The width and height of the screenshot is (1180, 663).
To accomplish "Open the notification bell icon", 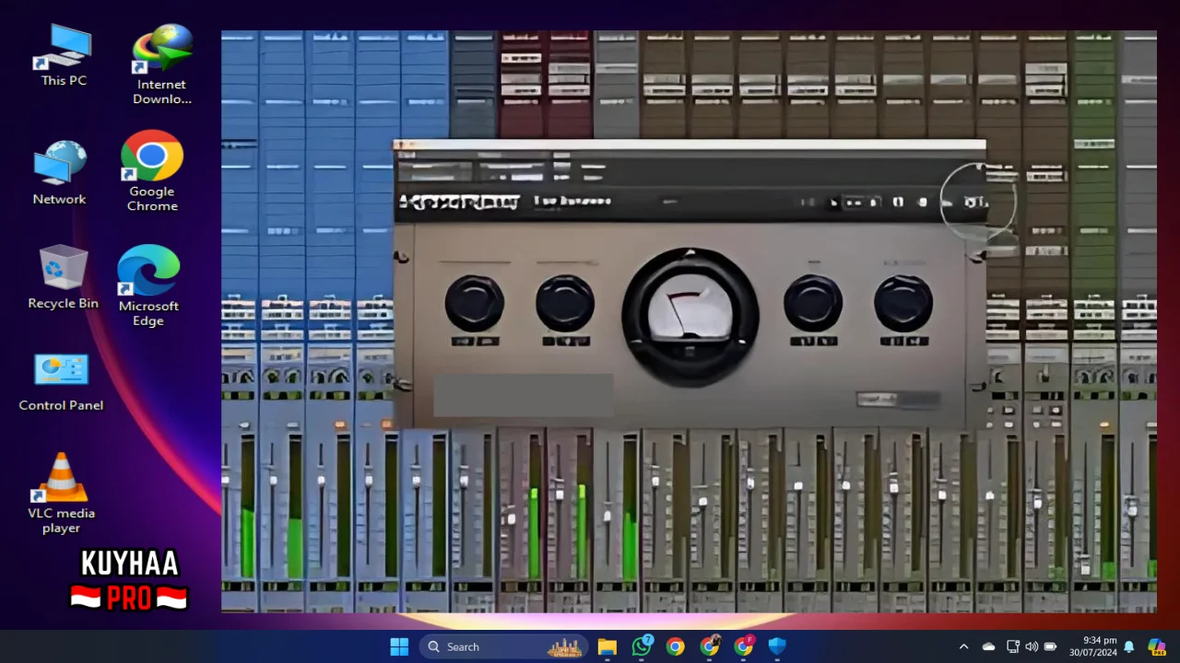I will pos(1128,646).
